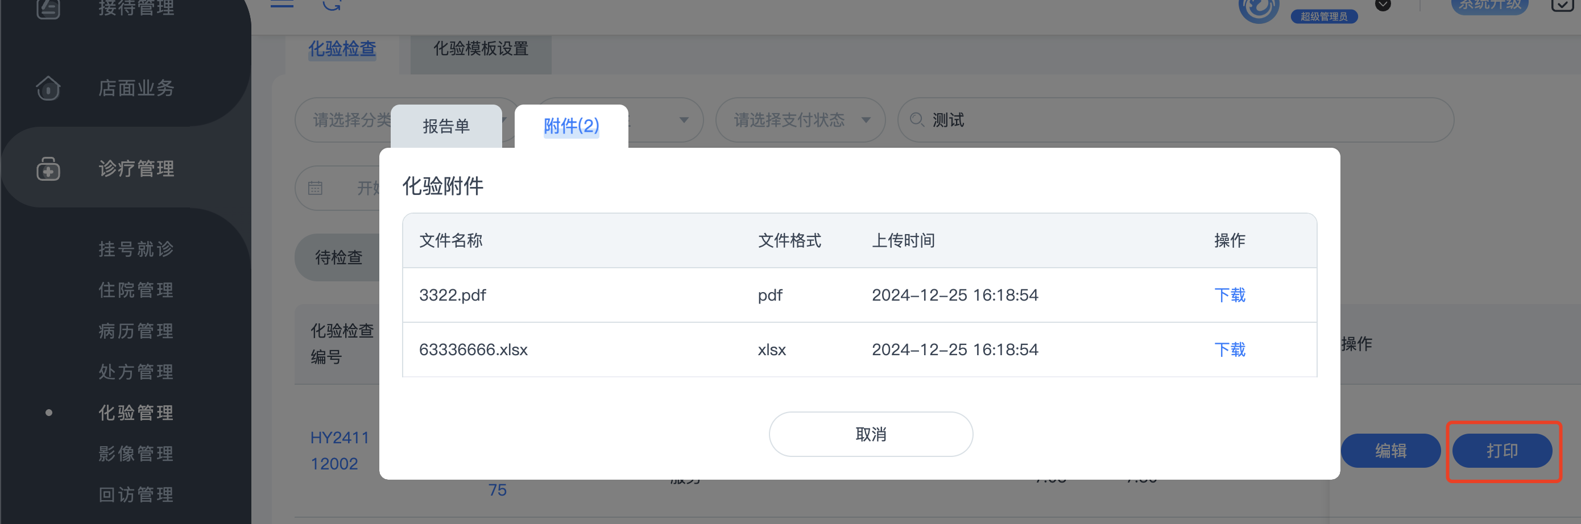
Task: Click the calendar icon in date field
Action: click(315, 188)
